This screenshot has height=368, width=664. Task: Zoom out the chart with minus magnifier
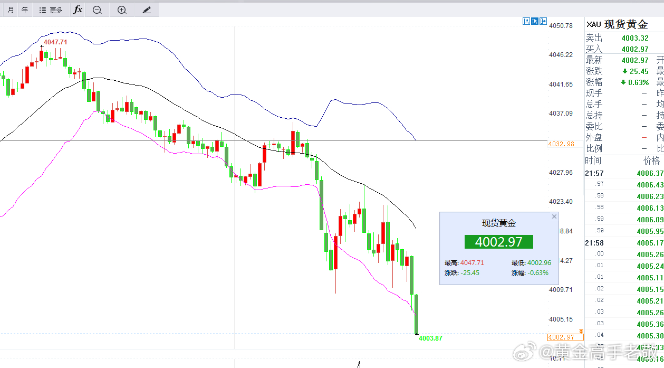click(x=97, y=10)
